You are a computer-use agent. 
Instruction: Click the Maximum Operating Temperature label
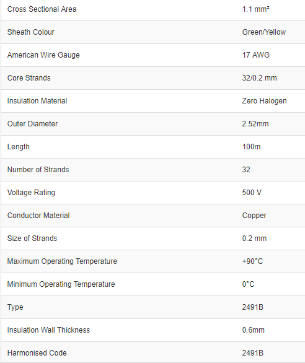[62, 261]
